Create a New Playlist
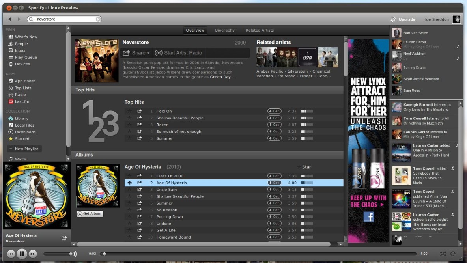Image resolution: width=467 pixels, height=263 pixels. [x=24, y=149]
